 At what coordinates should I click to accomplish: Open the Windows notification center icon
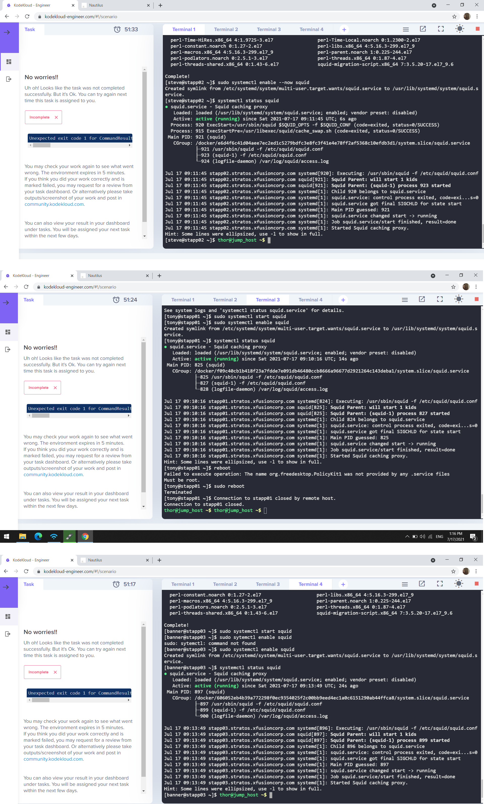pos(473,536)
